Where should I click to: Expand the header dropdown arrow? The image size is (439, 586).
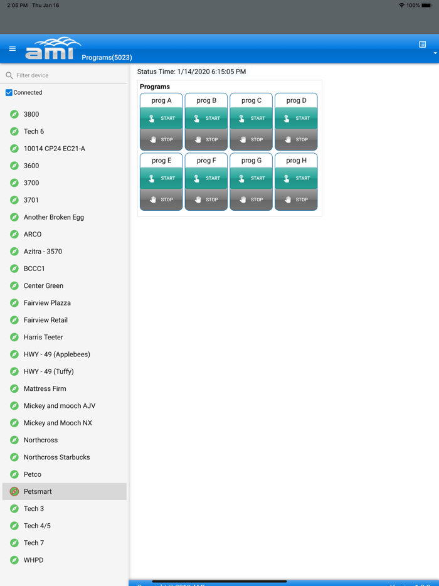pyautogui.click(x=435, y=53)
